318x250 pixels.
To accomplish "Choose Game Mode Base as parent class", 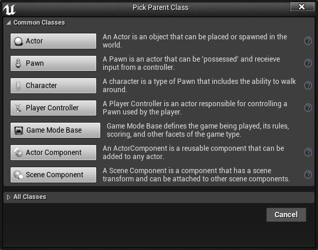I will click(x=55, y=130).
